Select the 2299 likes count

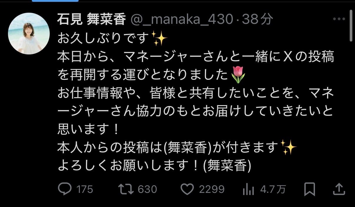point(212,189)
